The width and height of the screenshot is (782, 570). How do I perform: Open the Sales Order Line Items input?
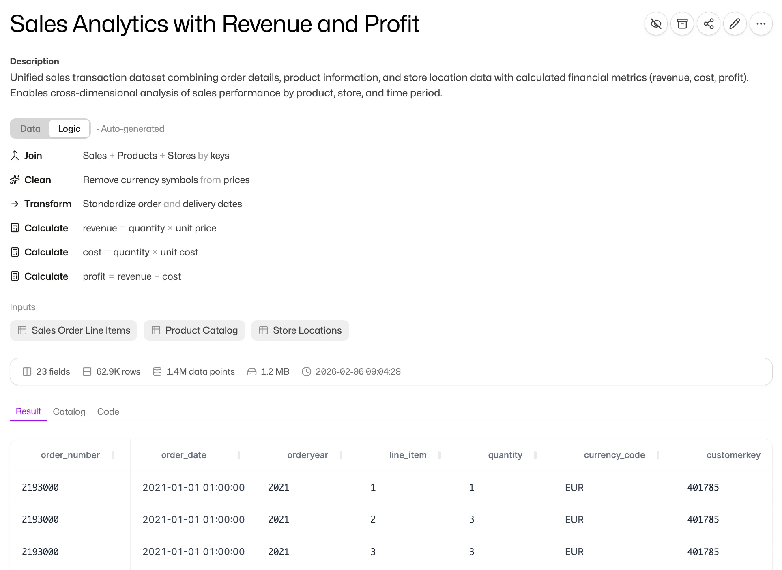pyautogui.click(x=74, y=330)
